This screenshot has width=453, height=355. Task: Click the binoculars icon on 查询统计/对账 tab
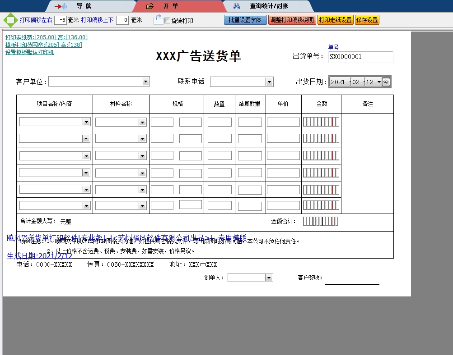click(x=237, y=6)
